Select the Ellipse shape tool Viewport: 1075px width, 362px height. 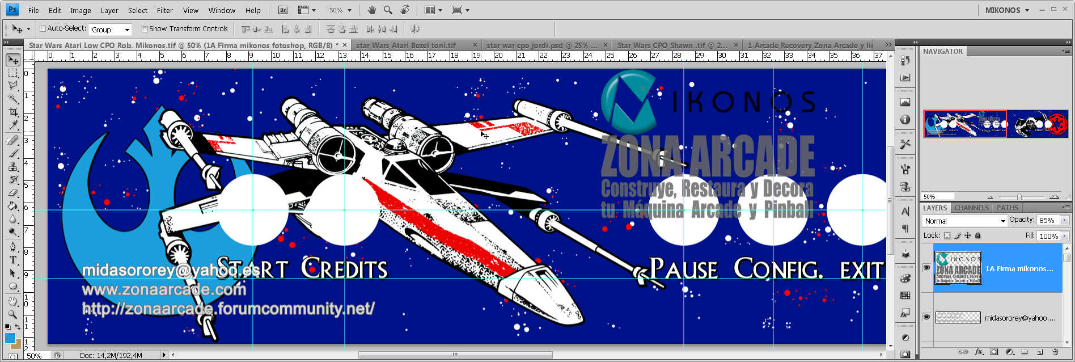(x=13, y=286)
